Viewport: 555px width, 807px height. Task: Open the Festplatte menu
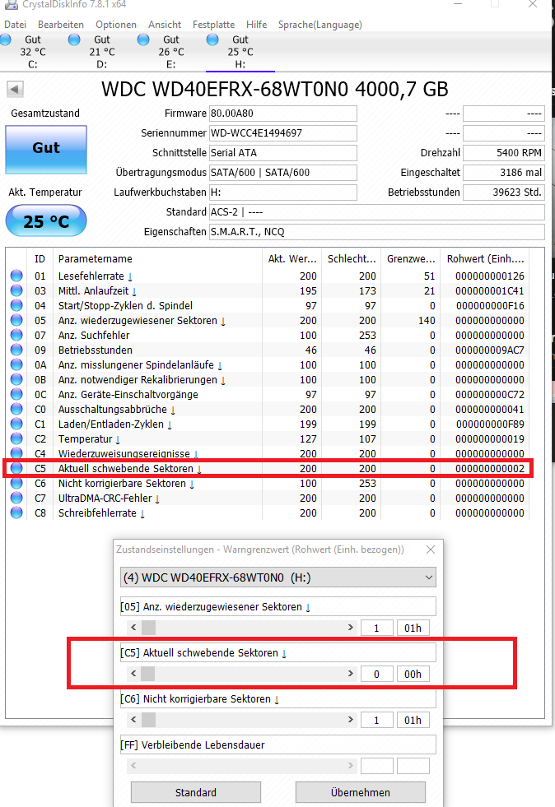[214, 25]
